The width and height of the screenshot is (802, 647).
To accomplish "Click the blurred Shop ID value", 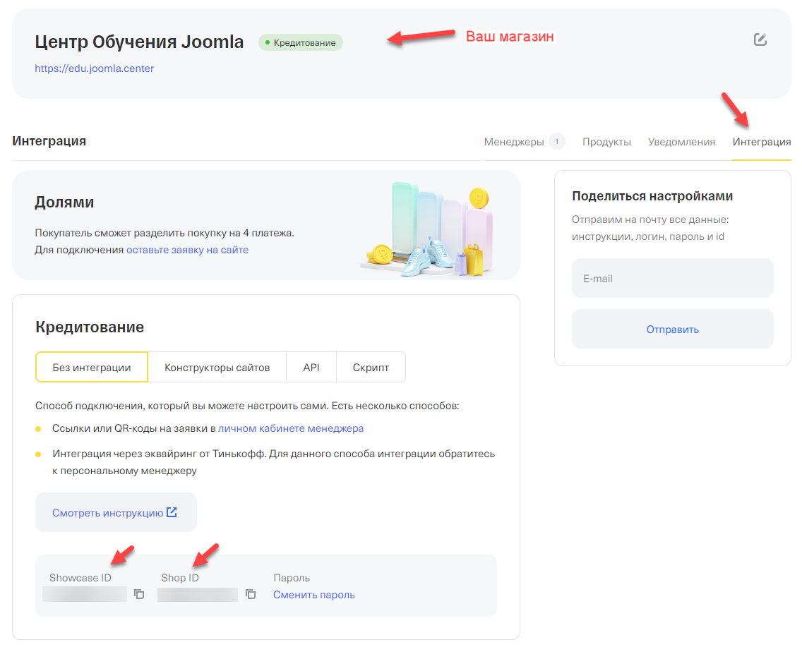I will (198, 594).
